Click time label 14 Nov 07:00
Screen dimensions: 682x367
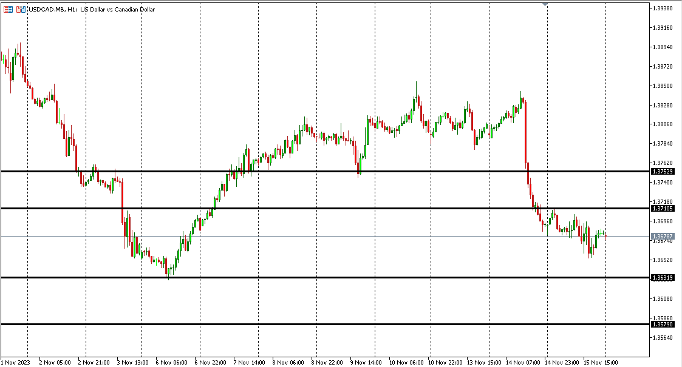pyautogui.click(x=523, y=363)
